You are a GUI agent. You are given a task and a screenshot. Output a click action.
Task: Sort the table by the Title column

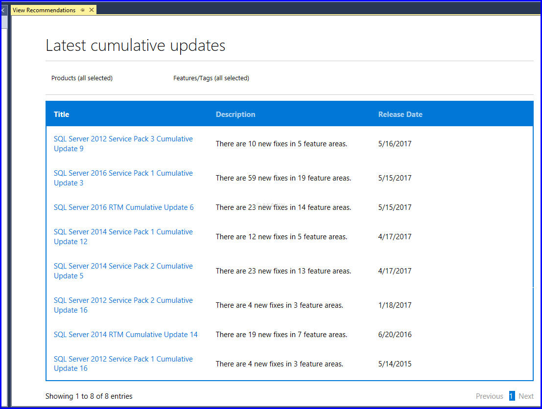[62, 114]
